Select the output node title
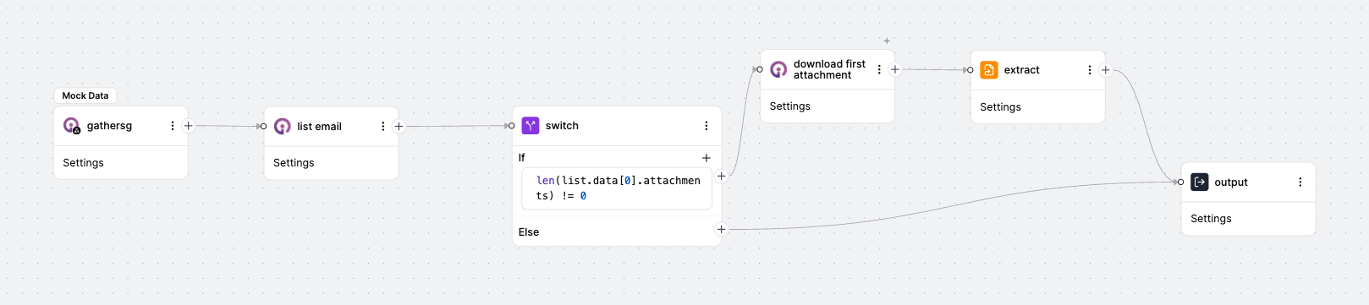This screenshot has height=305, width=1369. [x=1230, y=182]
